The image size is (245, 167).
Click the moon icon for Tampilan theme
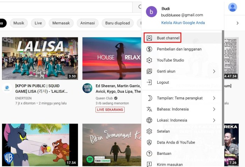tap(149, 98)
